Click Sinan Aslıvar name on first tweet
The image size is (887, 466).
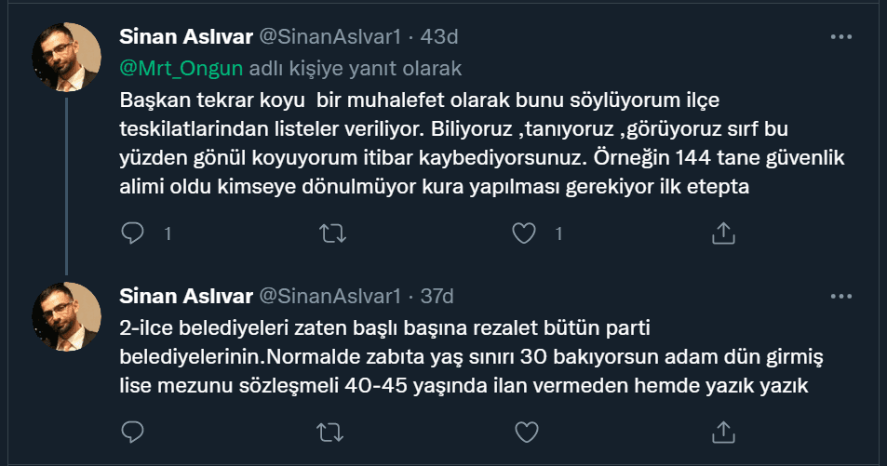tap(186, 37)
